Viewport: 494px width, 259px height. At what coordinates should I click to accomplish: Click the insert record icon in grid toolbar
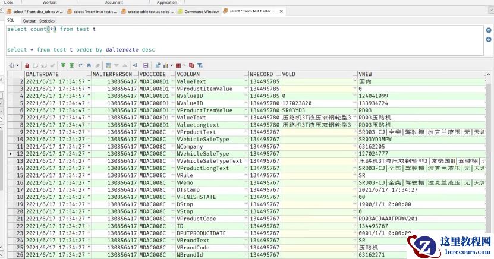[36, 65]
